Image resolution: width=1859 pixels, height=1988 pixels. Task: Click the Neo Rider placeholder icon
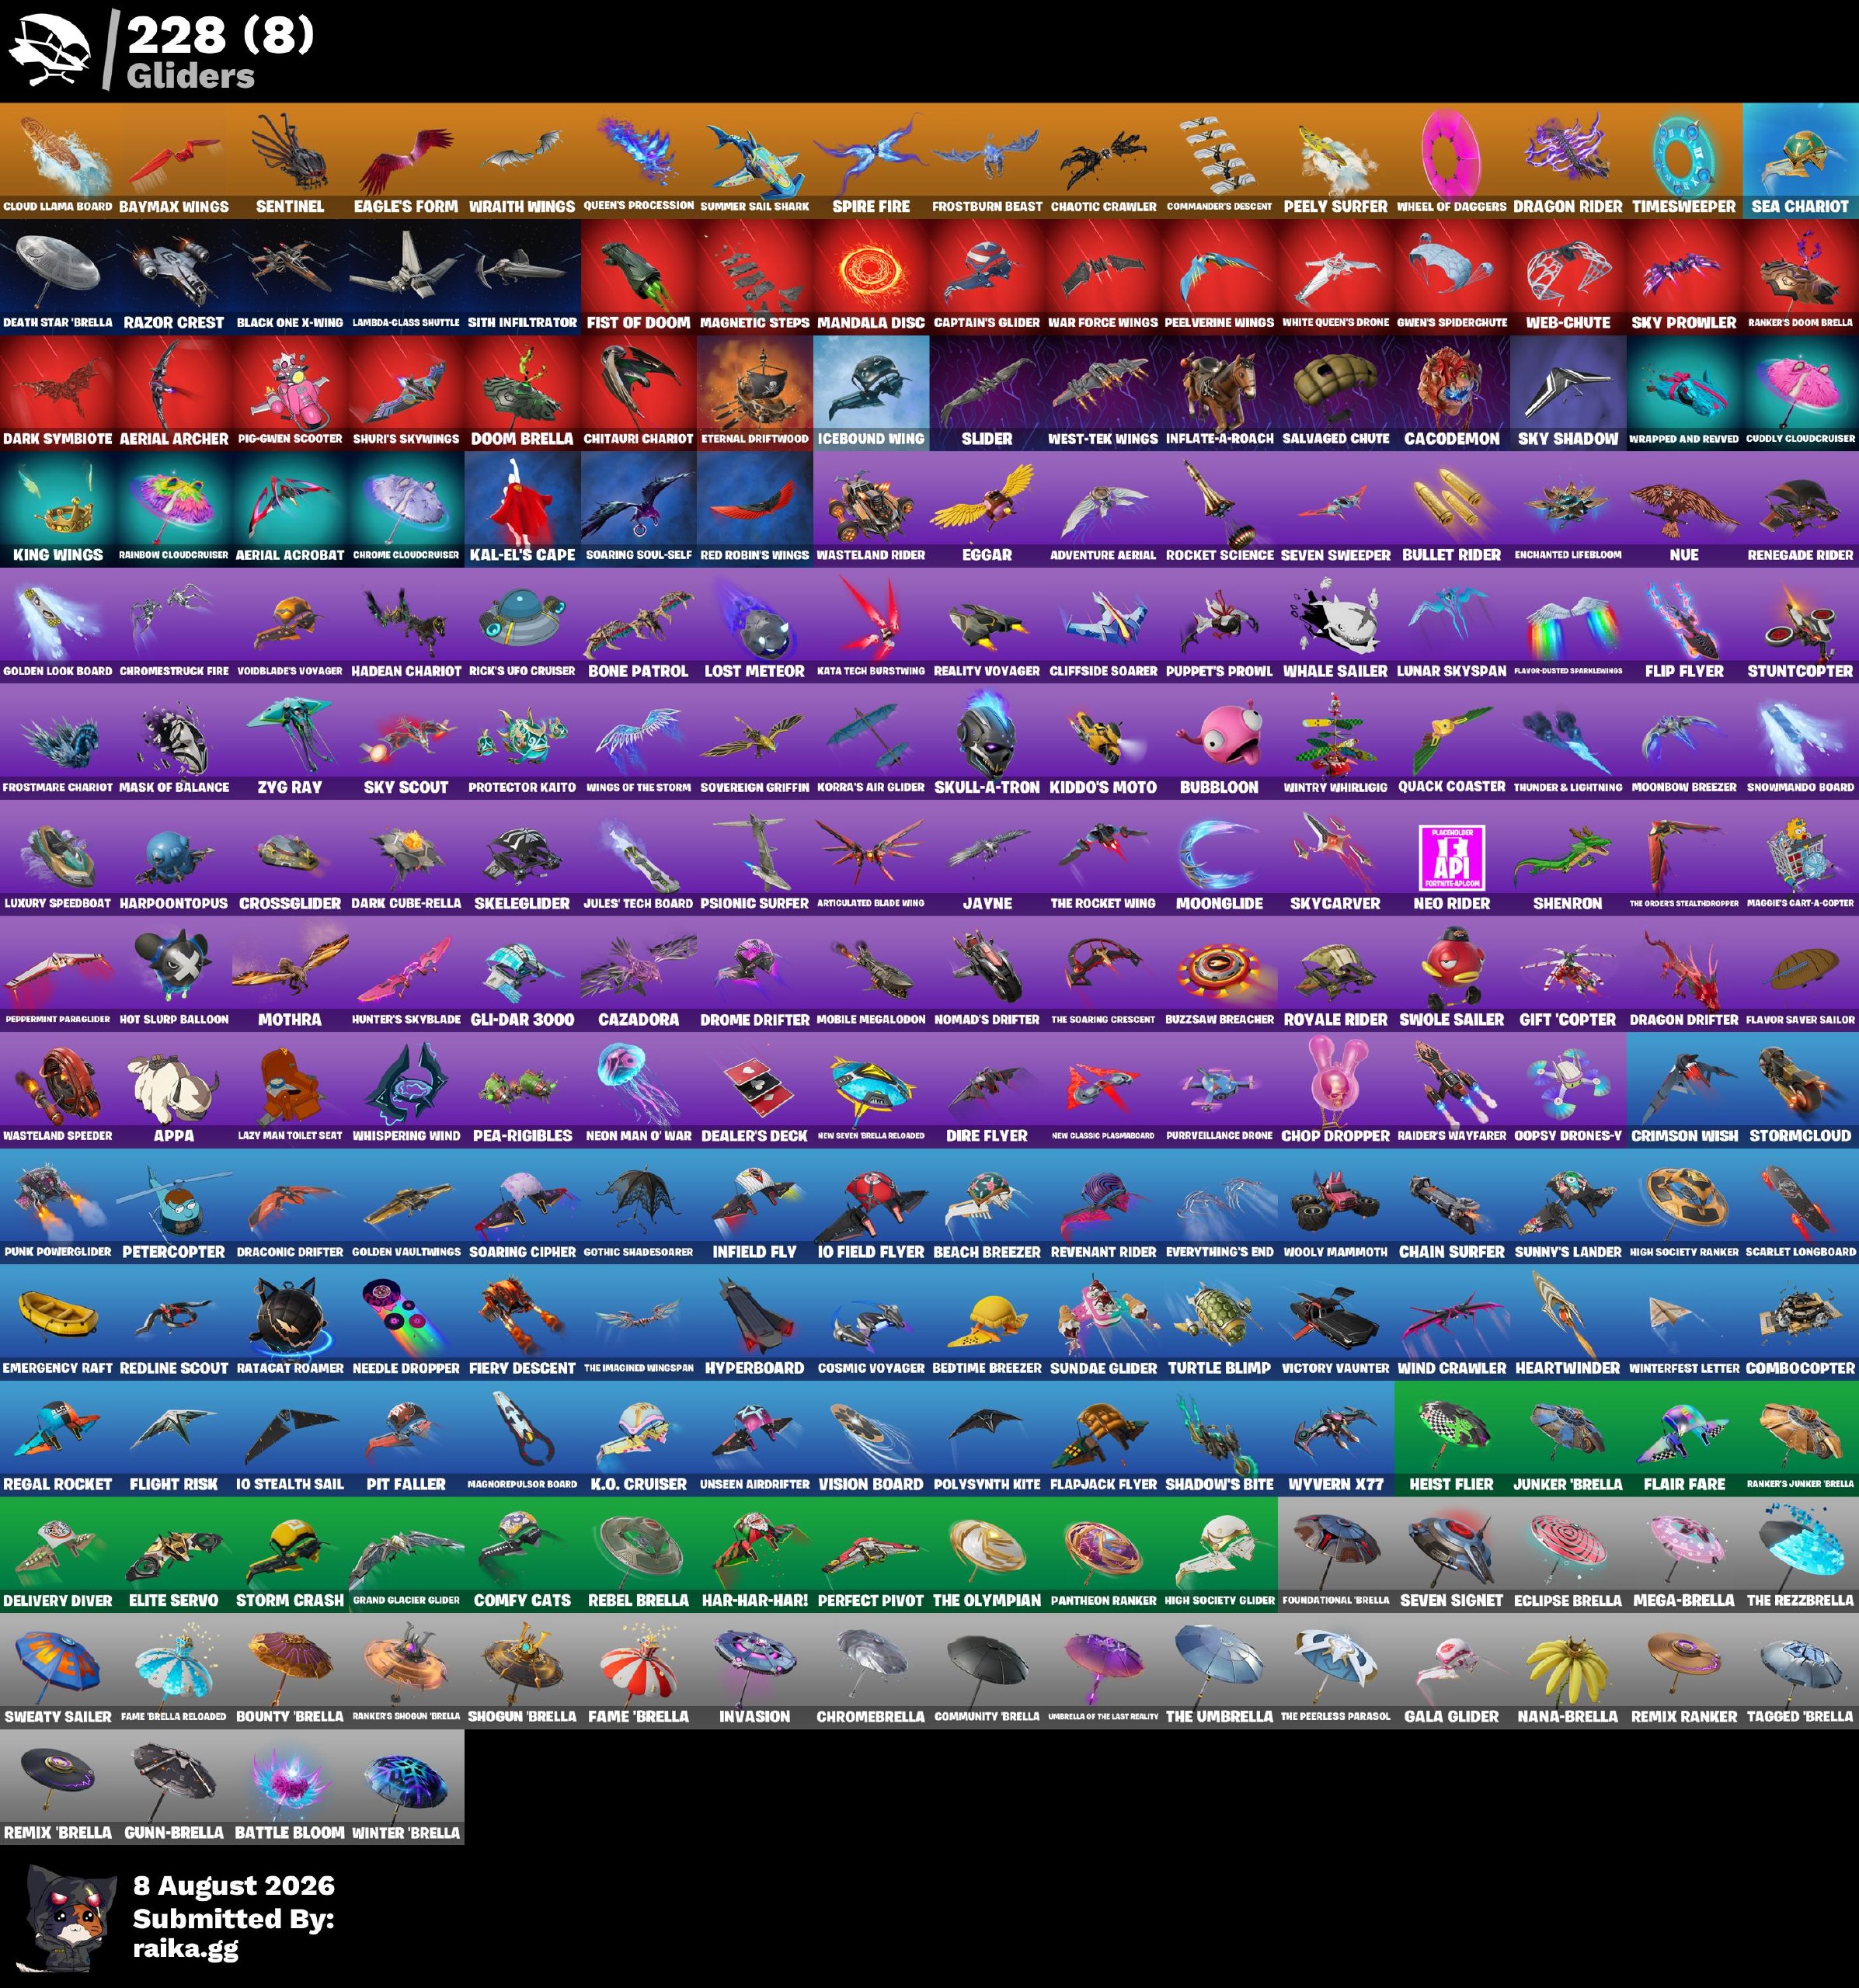[x=1452, y=857]
